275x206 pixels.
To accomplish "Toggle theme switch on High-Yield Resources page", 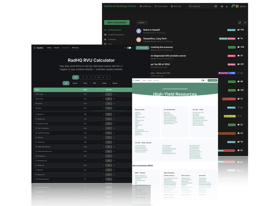I will (202, 80).
